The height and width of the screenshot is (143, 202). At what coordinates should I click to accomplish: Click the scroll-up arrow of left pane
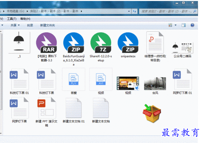point(1,31)
